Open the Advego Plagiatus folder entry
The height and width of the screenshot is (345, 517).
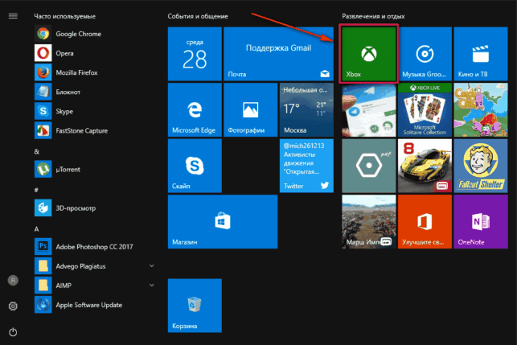[x=94, y=266]
